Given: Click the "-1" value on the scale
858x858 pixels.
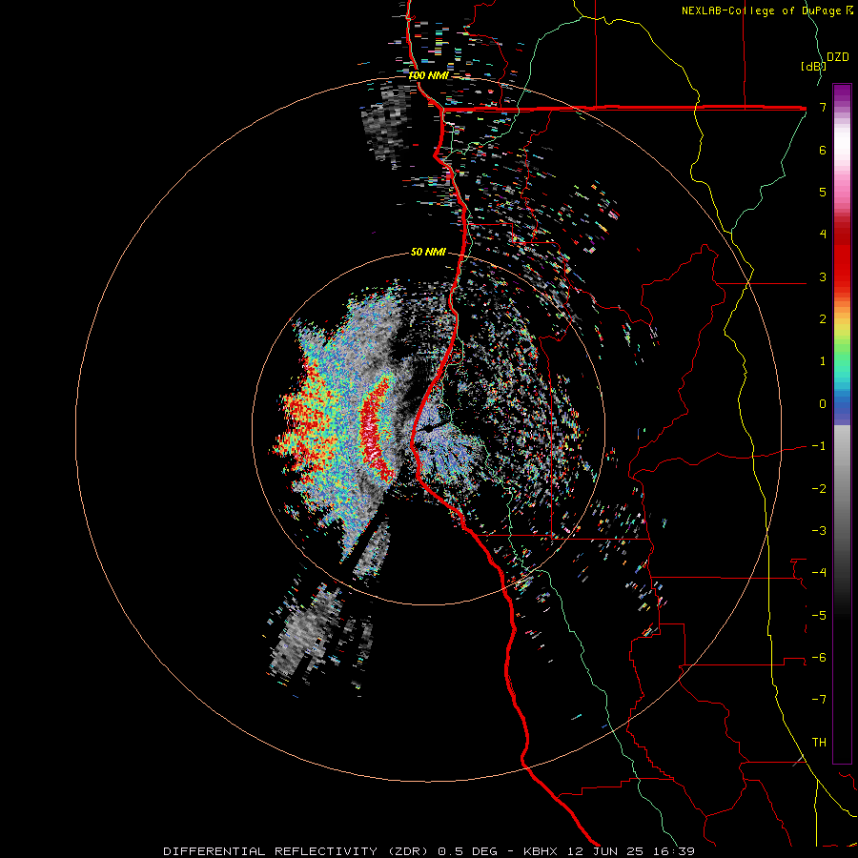Looking at the screenshot, I should click(819, 446).
